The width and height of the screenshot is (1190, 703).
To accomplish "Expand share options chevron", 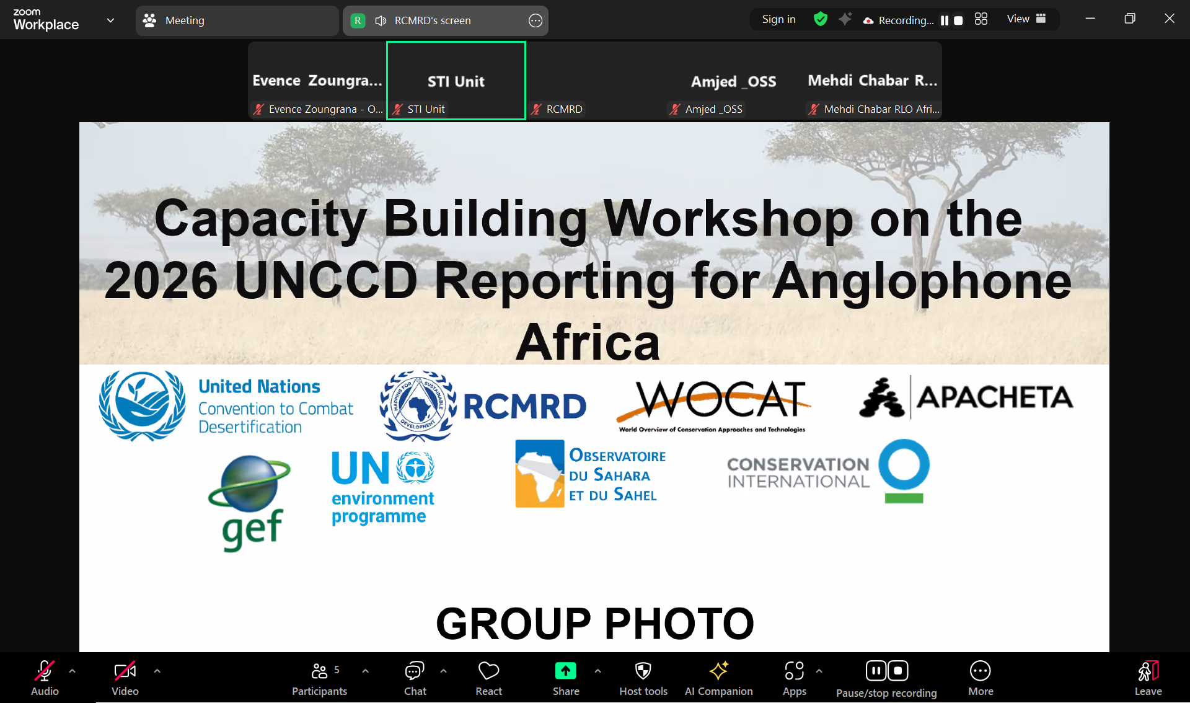I will tap(598, 671).
